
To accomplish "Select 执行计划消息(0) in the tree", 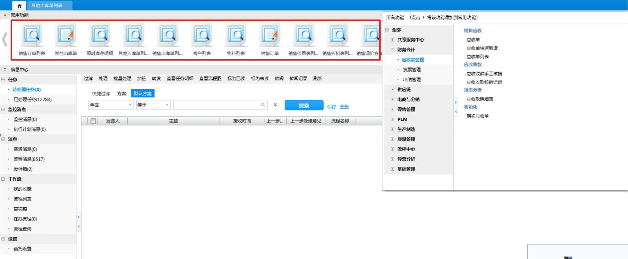I will (x=30, y=129).
